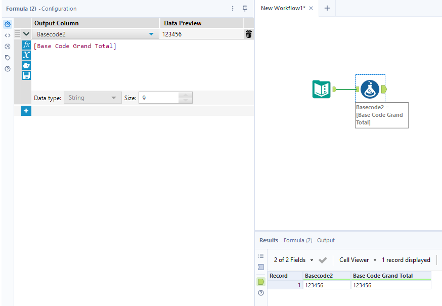Screen dimensions: 442x306
Task: Select the functions fx icon in expression editor
Action: click(26, 46)
